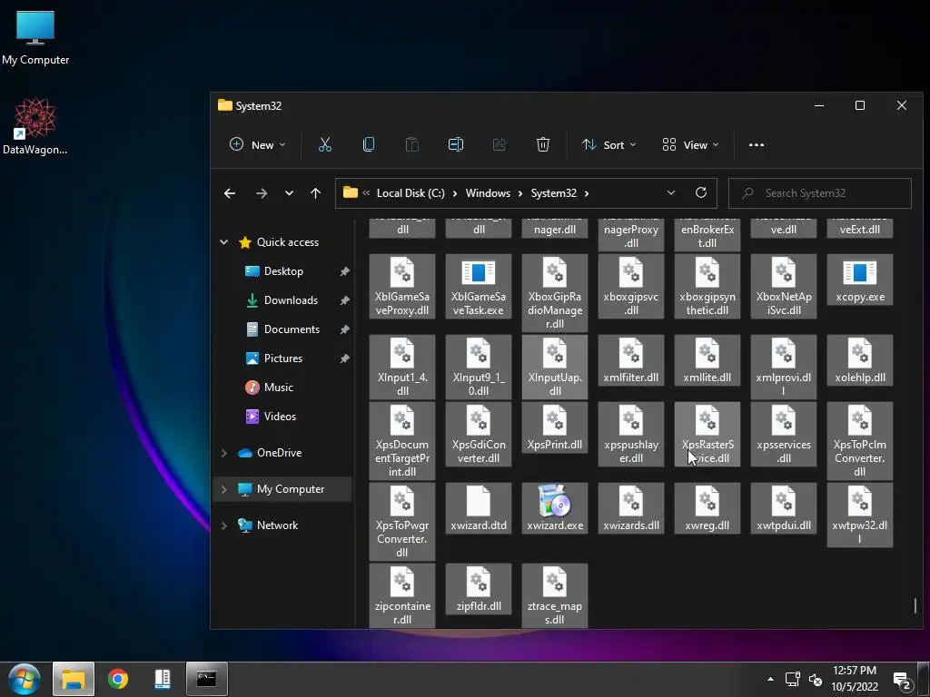The height and width of the screenshot is (697, 930).
Task: Collapse the Quick access tree
Action: (224, 241)
